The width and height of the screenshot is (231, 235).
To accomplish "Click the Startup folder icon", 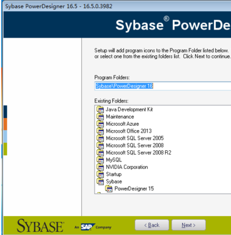I will click(x=100, y=174).
